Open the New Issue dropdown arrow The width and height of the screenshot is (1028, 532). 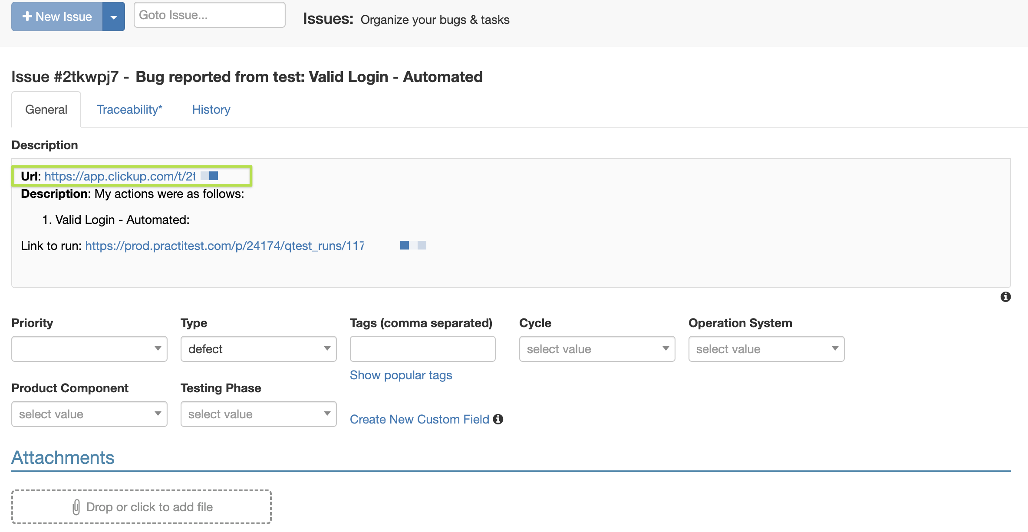(114, 17)
